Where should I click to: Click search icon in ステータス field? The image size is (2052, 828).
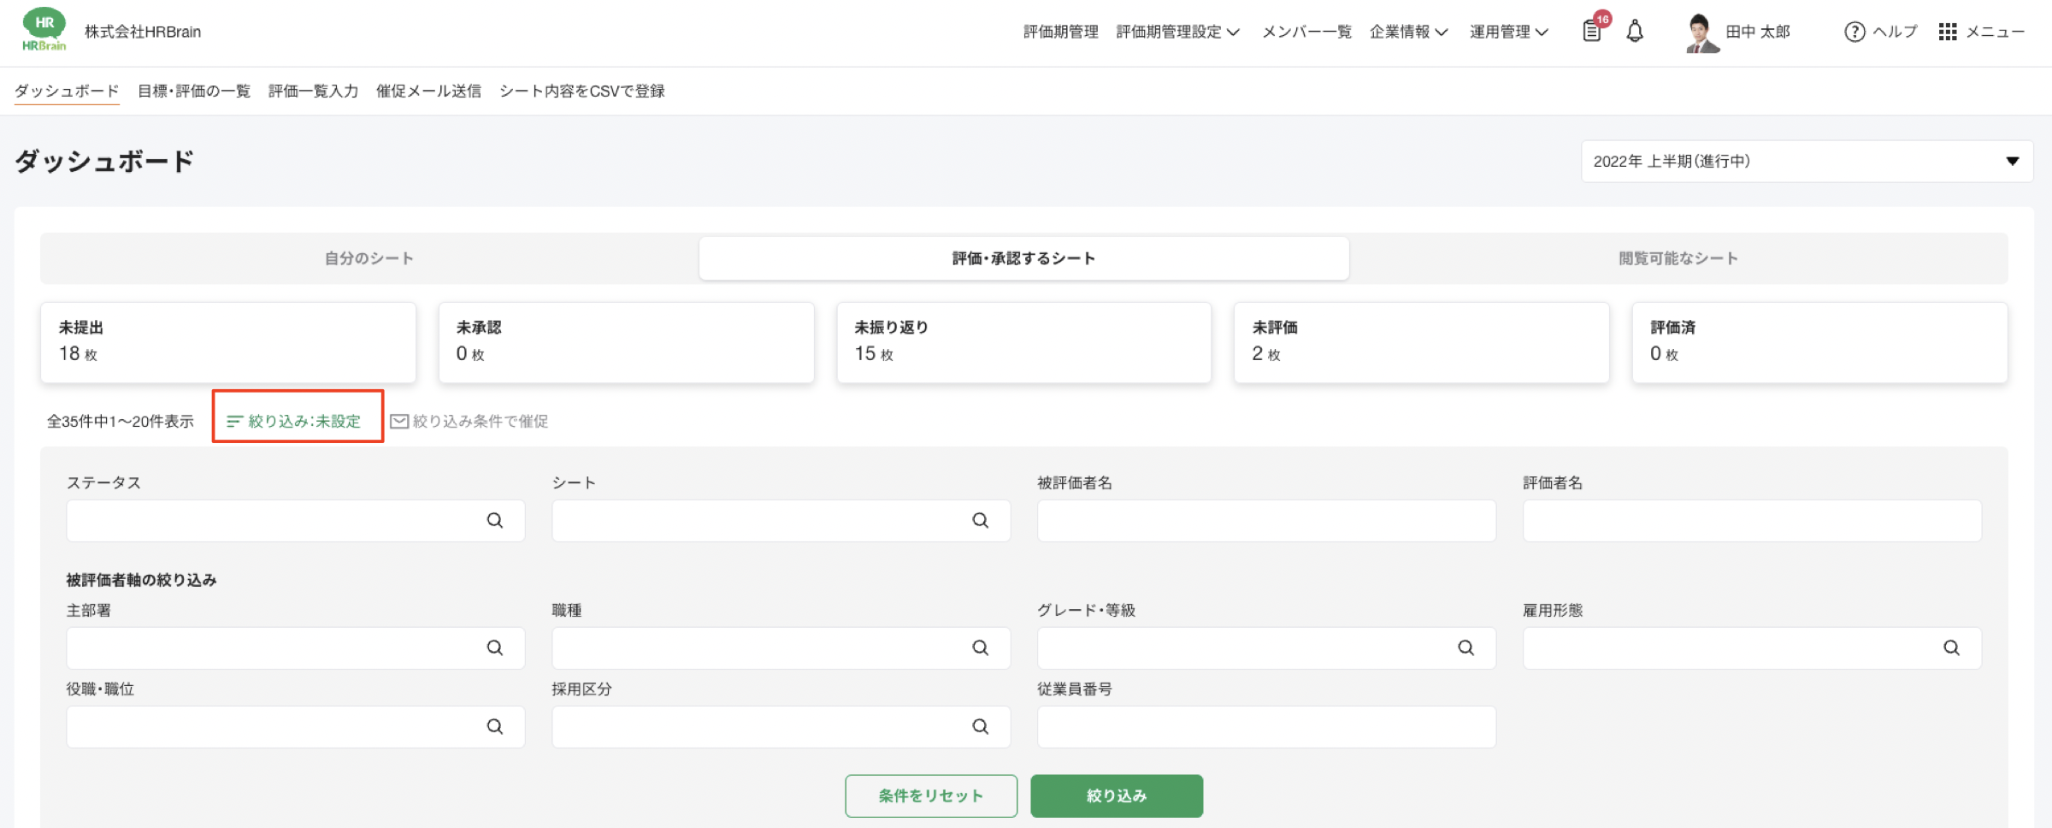495,520
